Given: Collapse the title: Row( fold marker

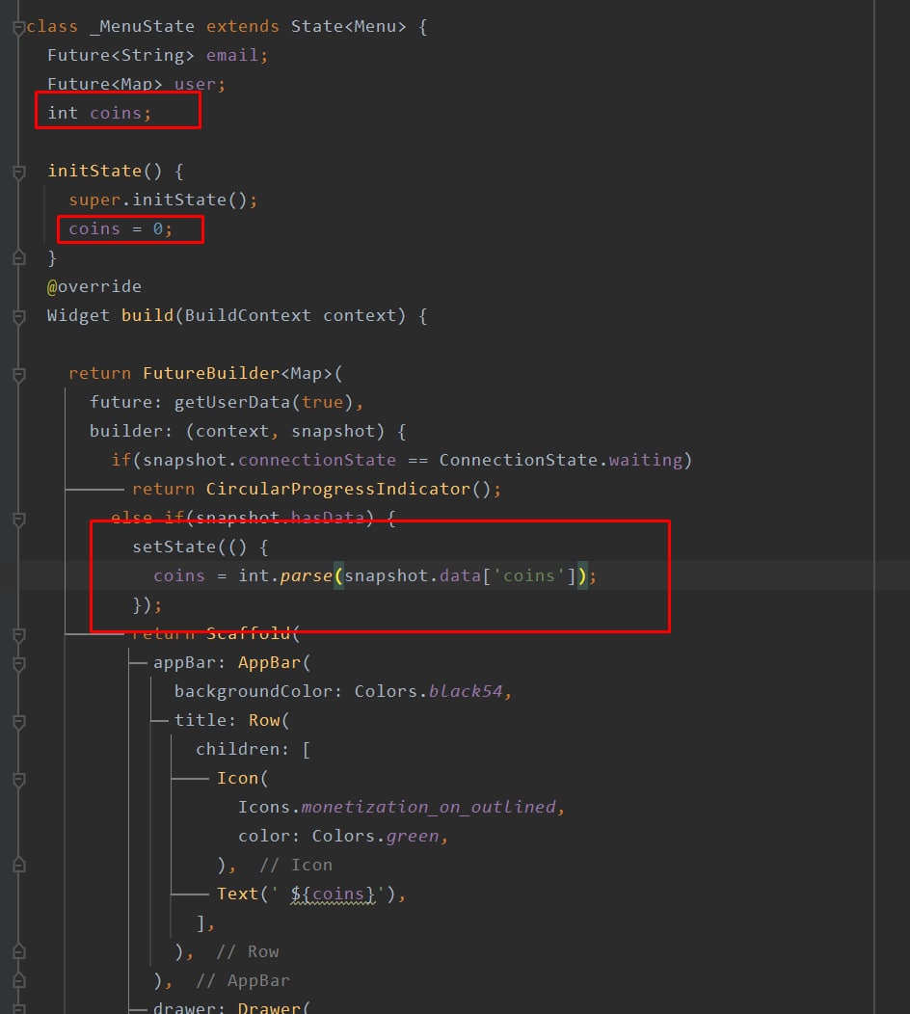Looking at the screenshot, I should [x=18, y=722].
